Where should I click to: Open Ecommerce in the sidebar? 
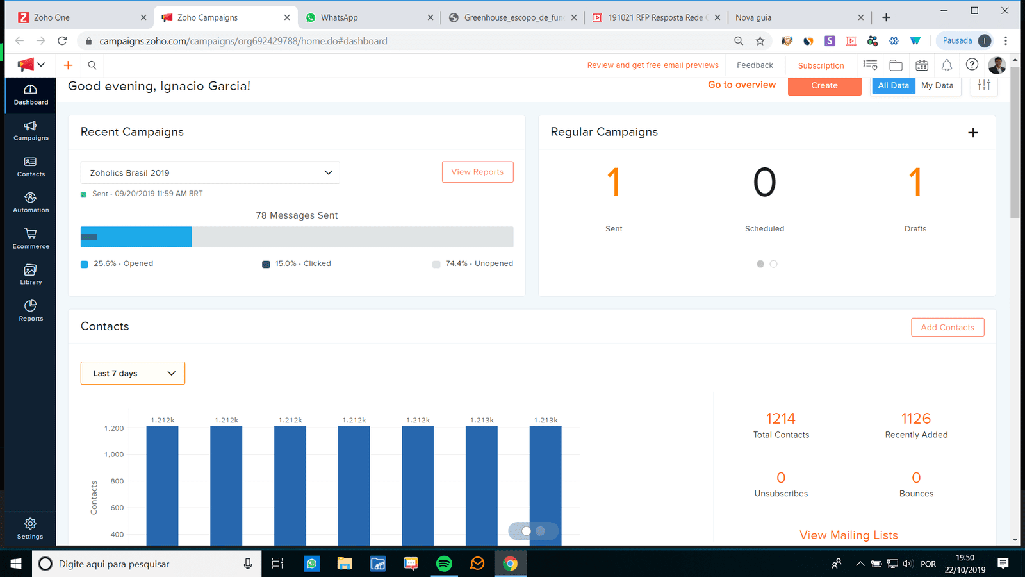pos(31,238)
